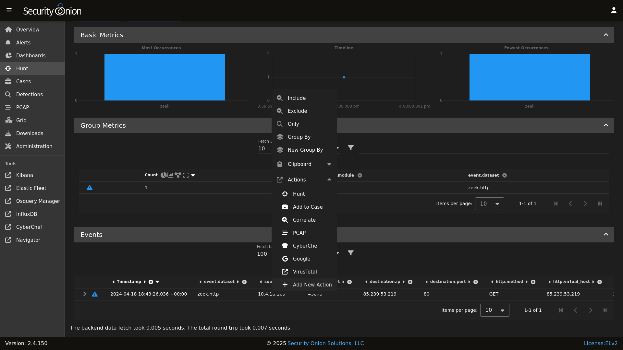Screen dimensions: 623x350
Task: Open Security Onion Solutions, LLC link
Action: tap(325, 343)
